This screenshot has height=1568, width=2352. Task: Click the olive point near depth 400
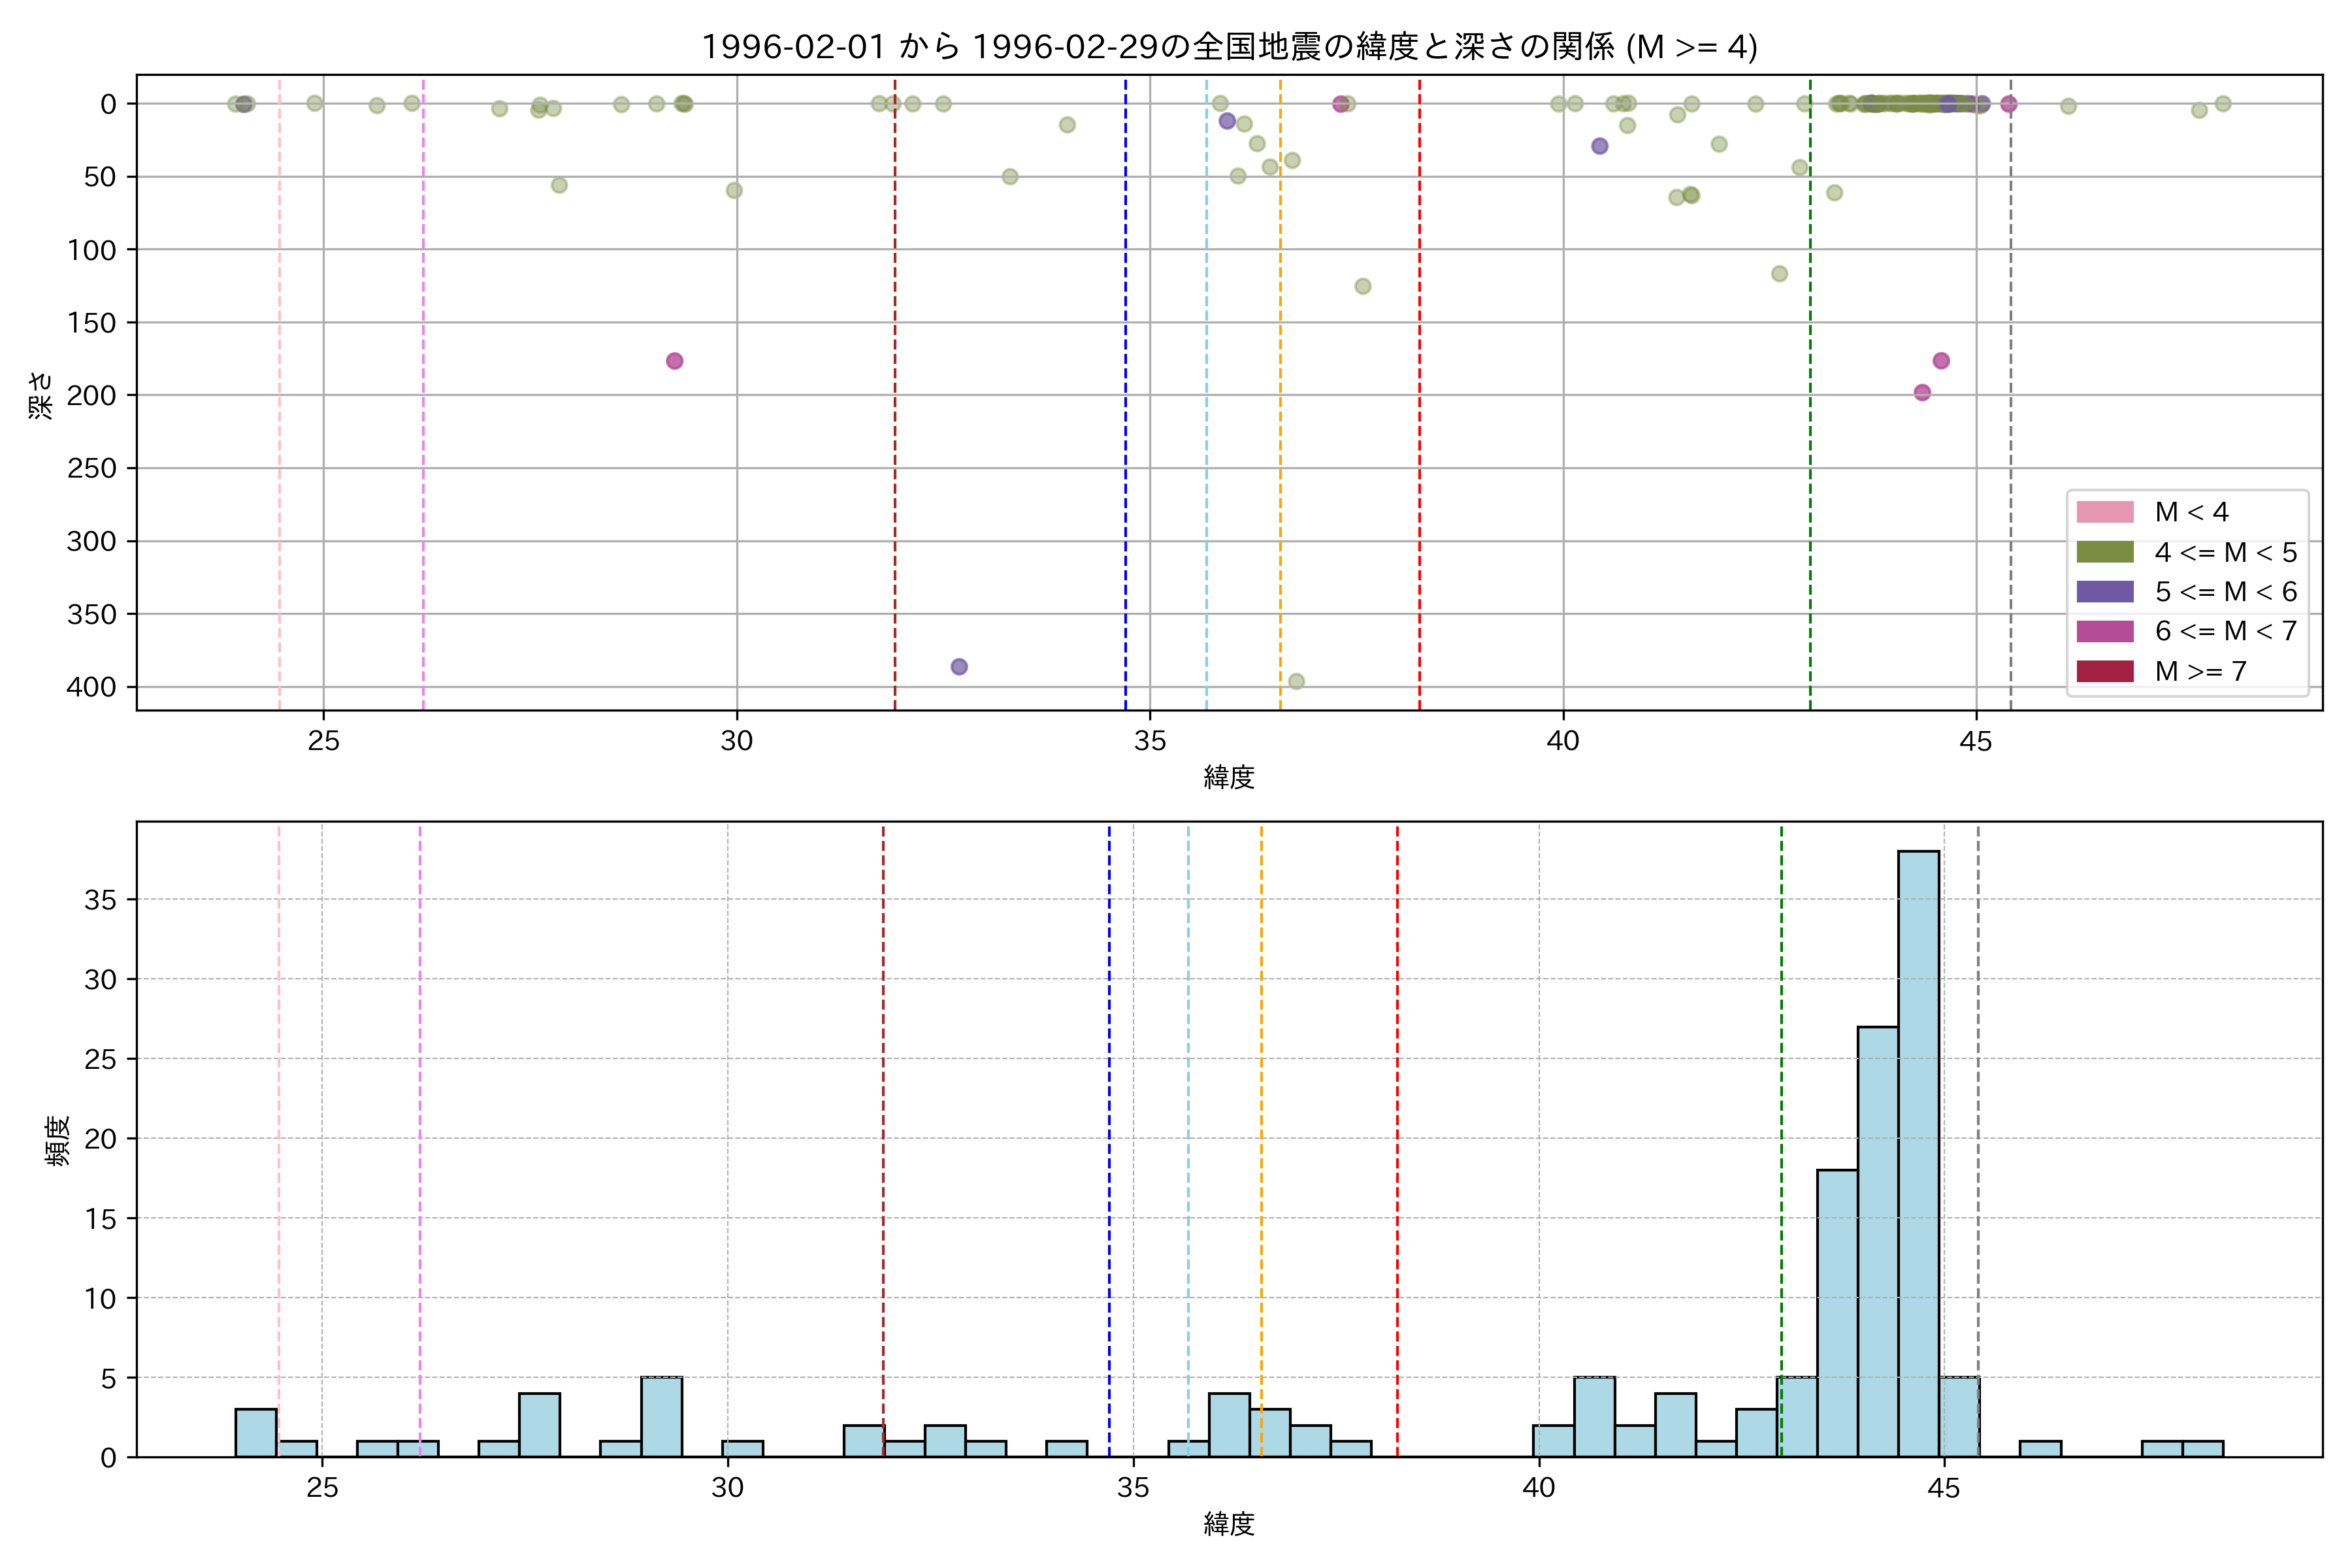coord(1296,682)
